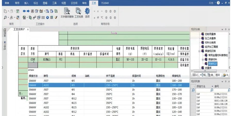Screen dimensions: 232x116
Task: Open the 工艺检索 process search tool
Action: pos(79,13)
